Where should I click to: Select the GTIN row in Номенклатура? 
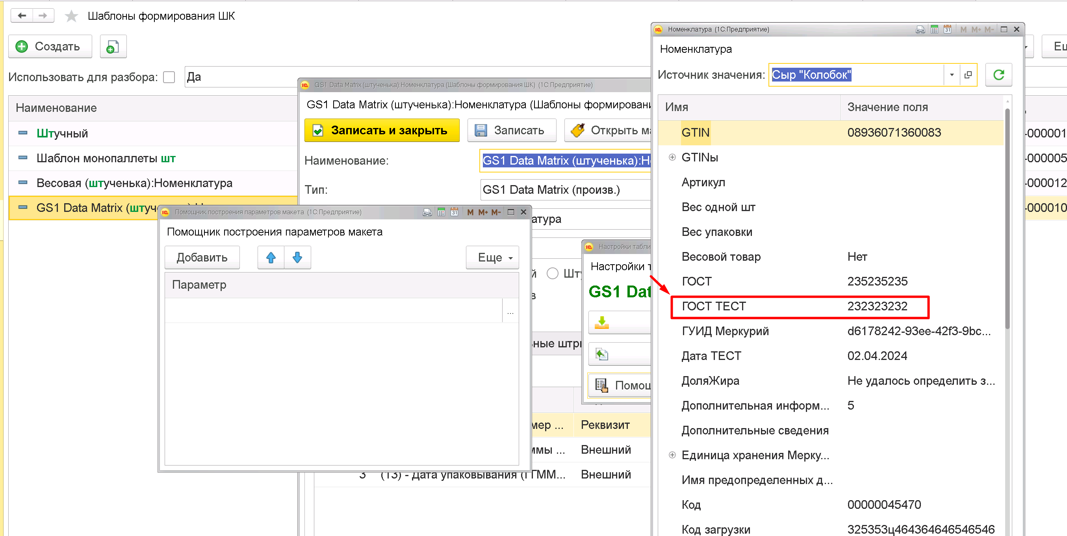point(831,133)
